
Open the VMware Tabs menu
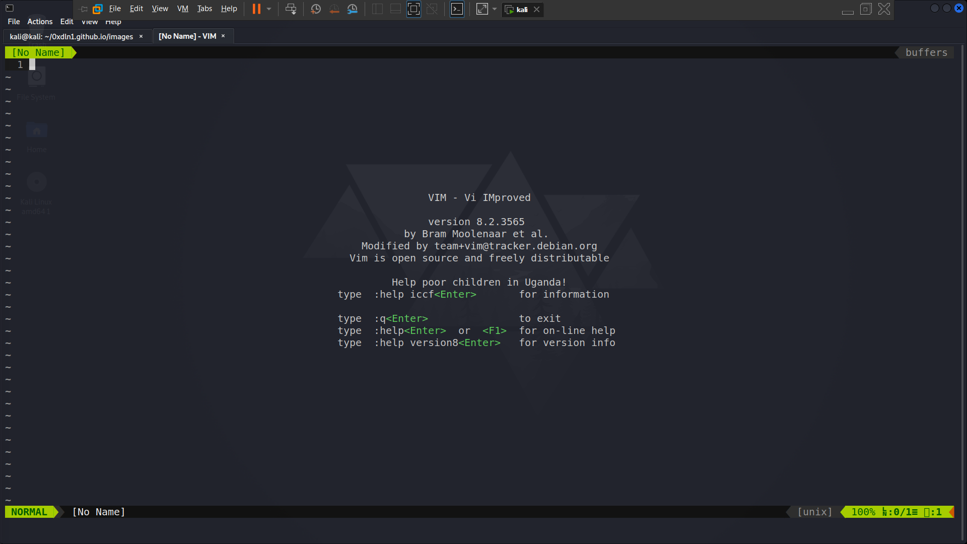(x=204, y=9)
